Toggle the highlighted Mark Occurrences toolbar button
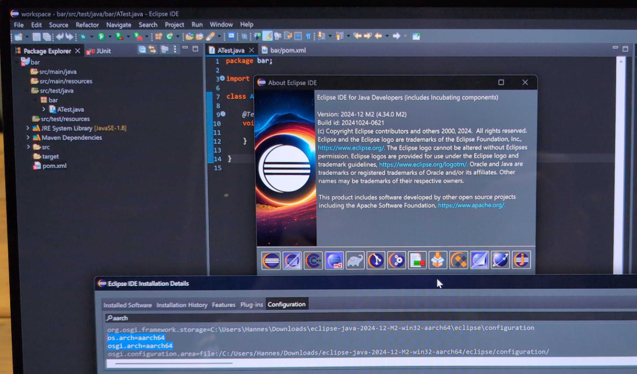637x374 pixels. [267, 36]
